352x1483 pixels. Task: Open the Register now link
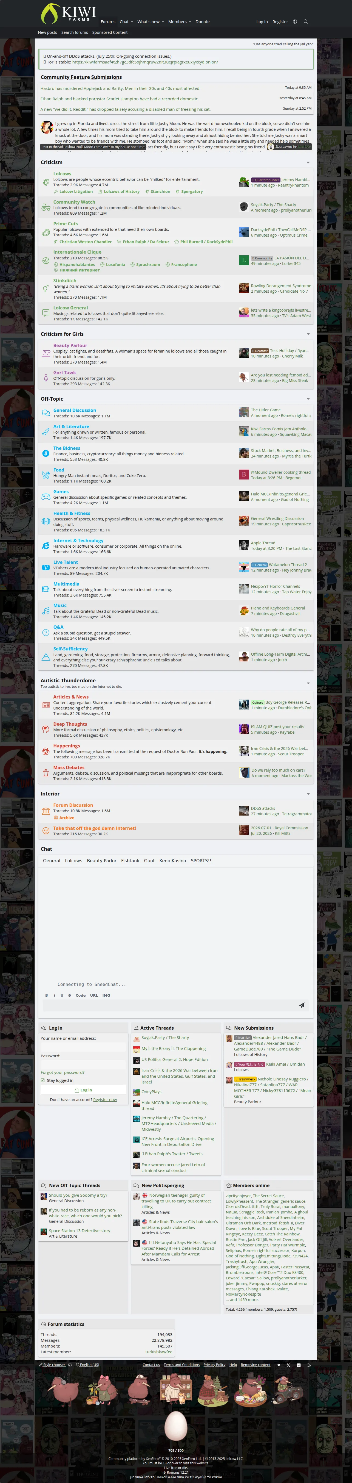coord(105,1100)
